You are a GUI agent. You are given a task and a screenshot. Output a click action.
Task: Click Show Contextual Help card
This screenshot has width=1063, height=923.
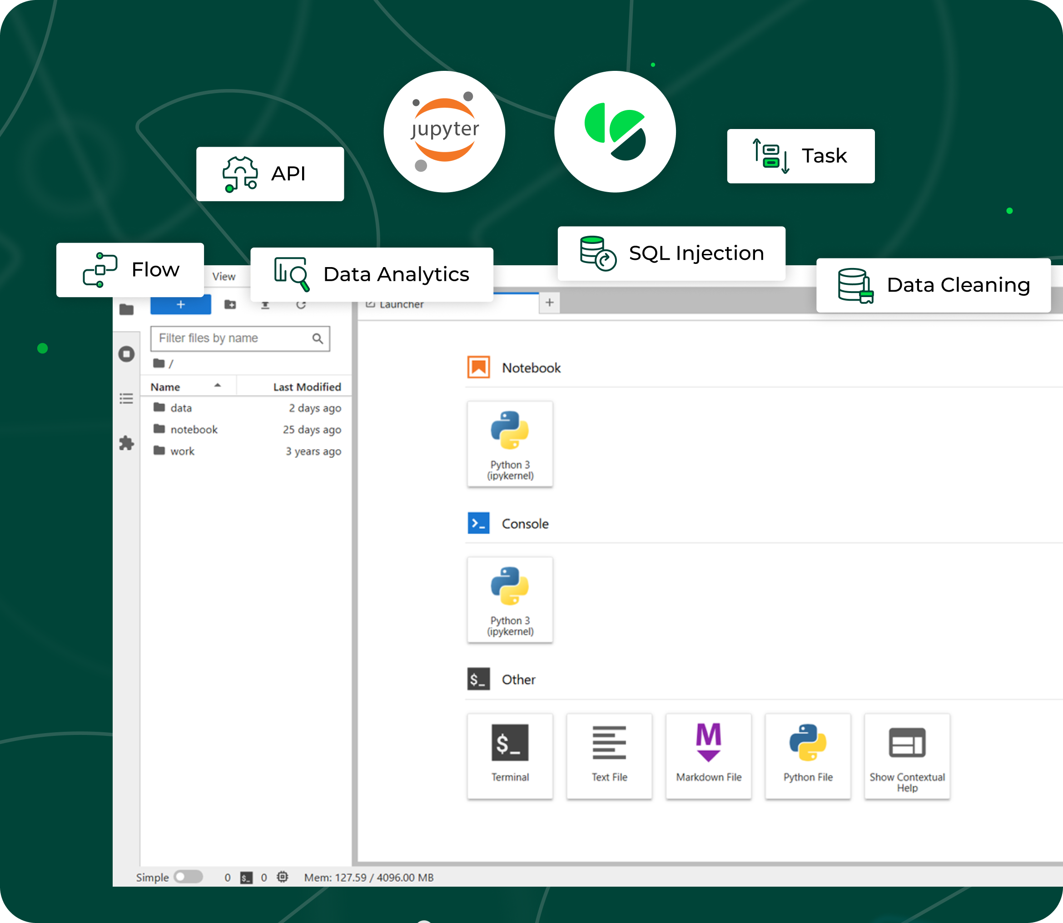(x=908, y=756)
